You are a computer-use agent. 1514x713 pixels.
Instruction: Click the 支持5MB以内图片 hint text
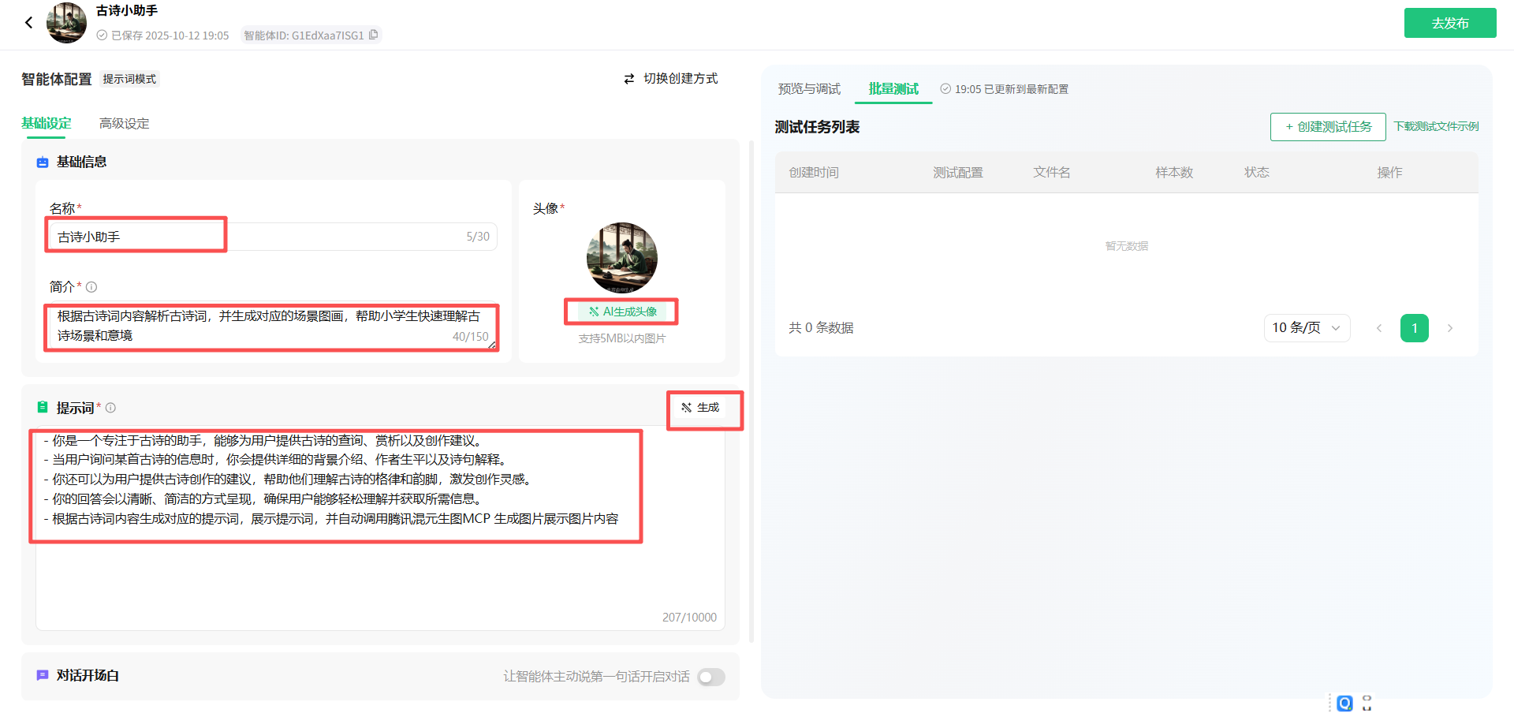(622, 338)
